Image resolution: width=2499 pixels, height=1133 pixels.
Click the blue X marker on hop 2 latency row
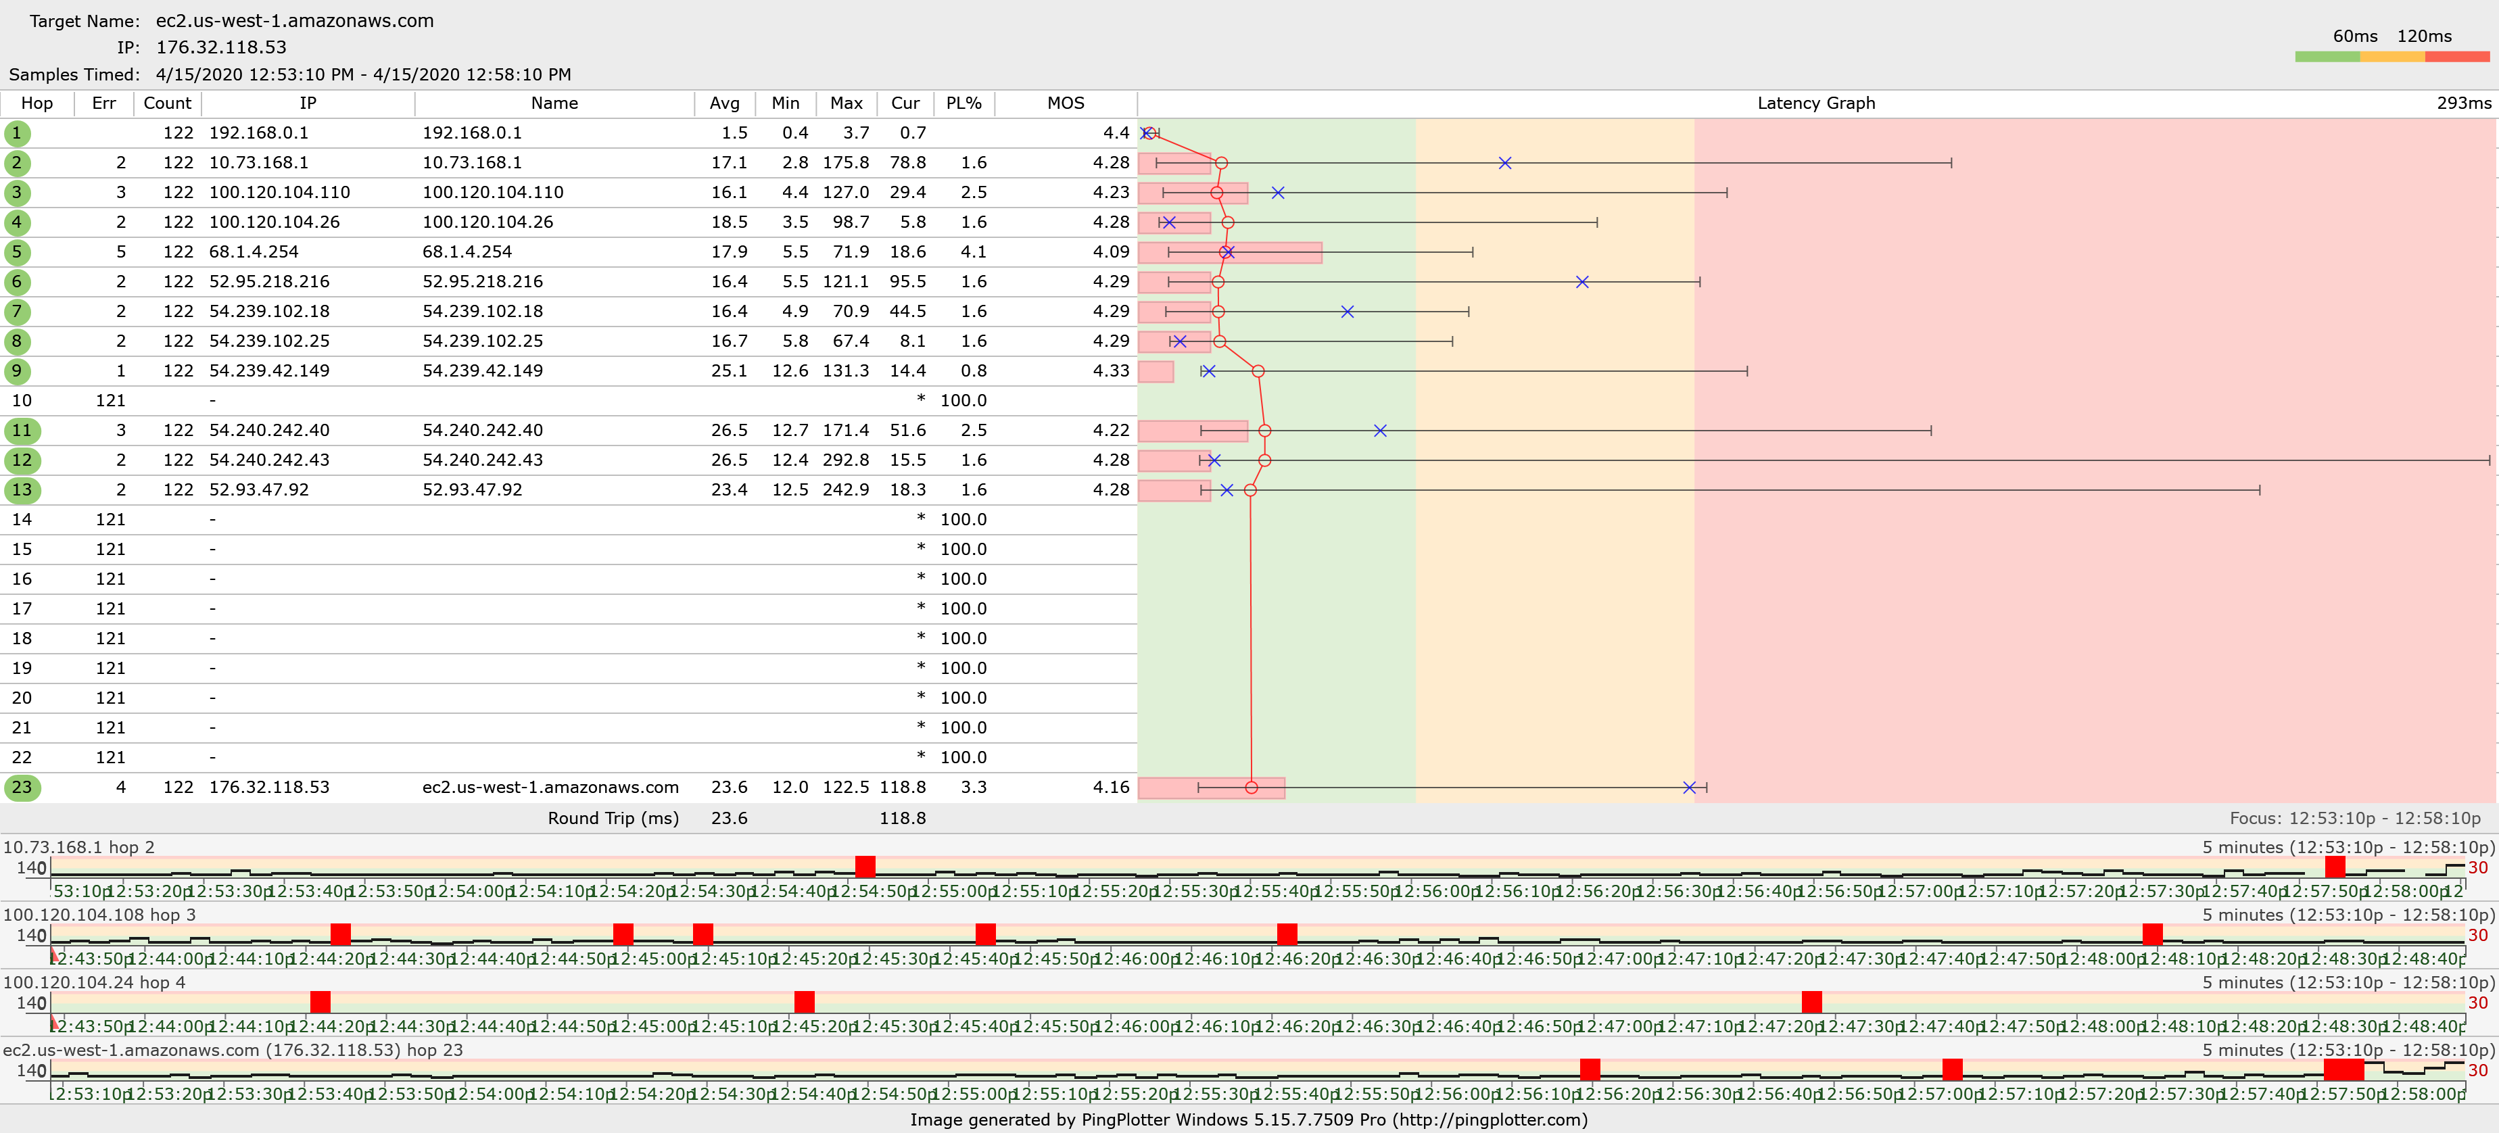click(1504, 163)
